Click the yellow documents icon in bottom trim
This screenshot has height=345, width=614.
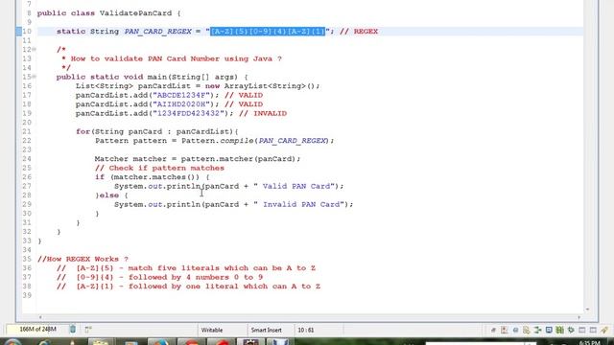pos(527,330)
